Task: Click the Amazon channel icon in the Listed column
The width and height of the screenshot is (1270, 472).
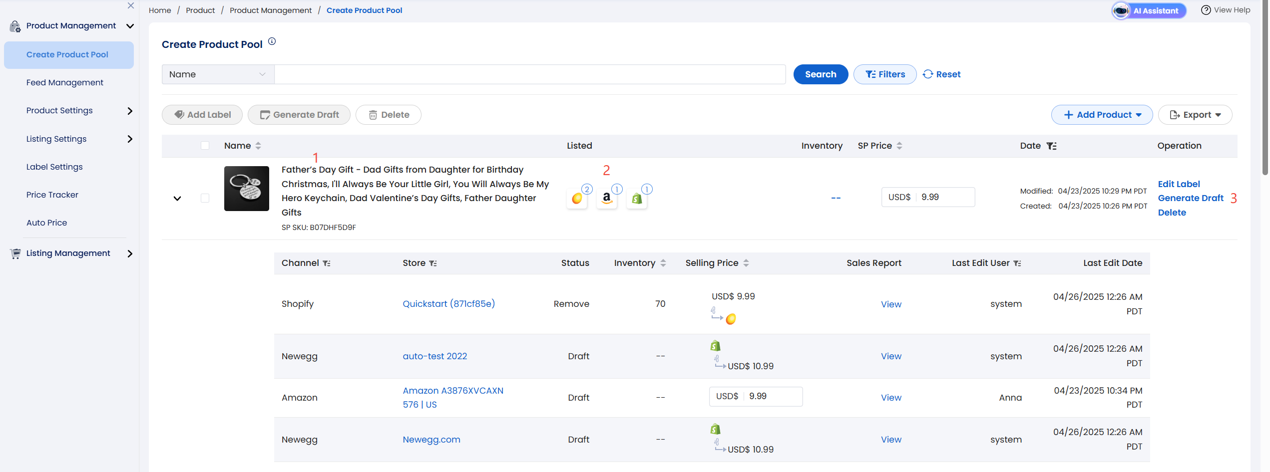Action: (x=607, y=199)
